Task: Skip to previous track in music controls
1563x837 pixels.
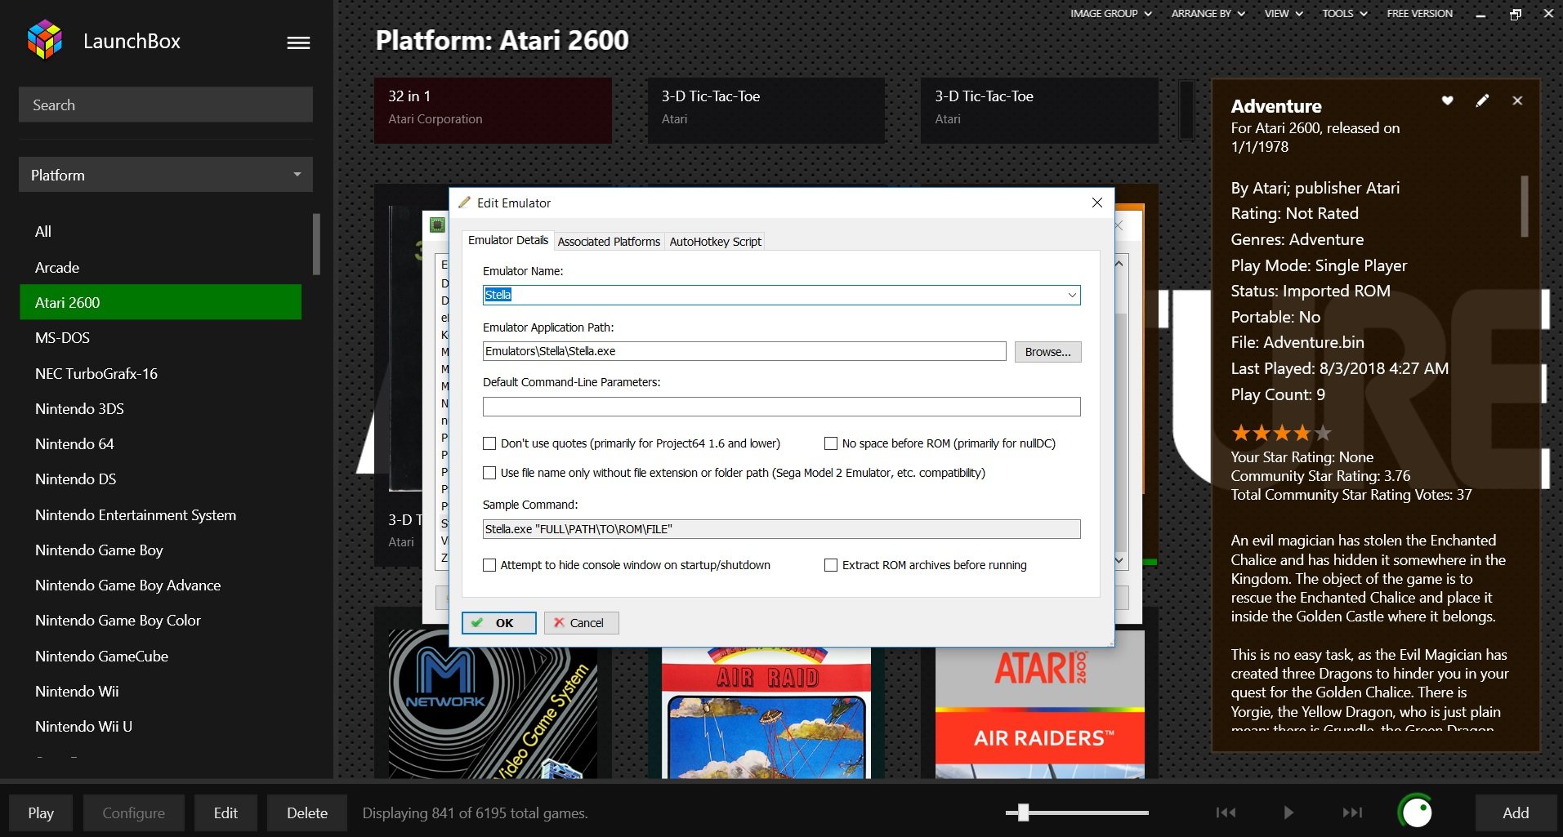Action: (1226, 813)
